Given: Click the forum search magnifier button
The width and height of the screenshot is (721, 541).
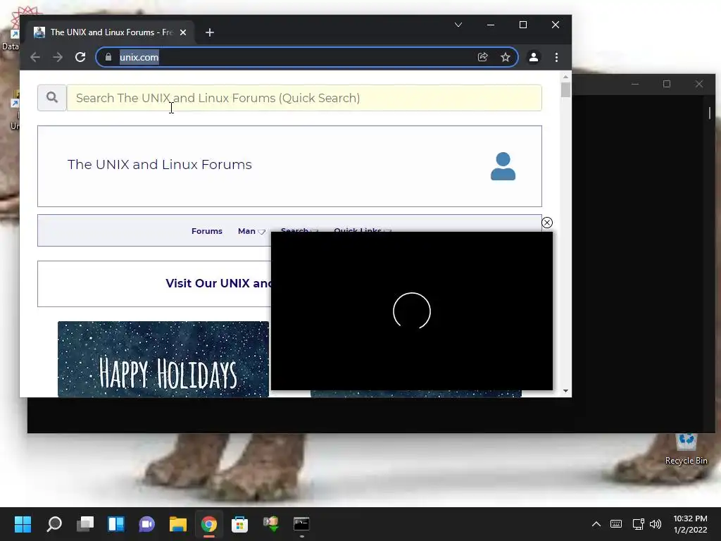Looking at the screenshot, I should click(52, 97).
